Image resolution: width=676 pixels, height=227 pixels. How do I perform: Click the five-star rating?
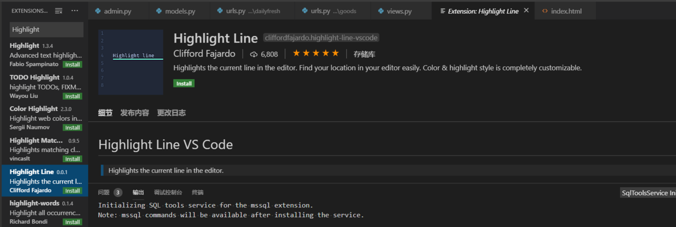316,53
